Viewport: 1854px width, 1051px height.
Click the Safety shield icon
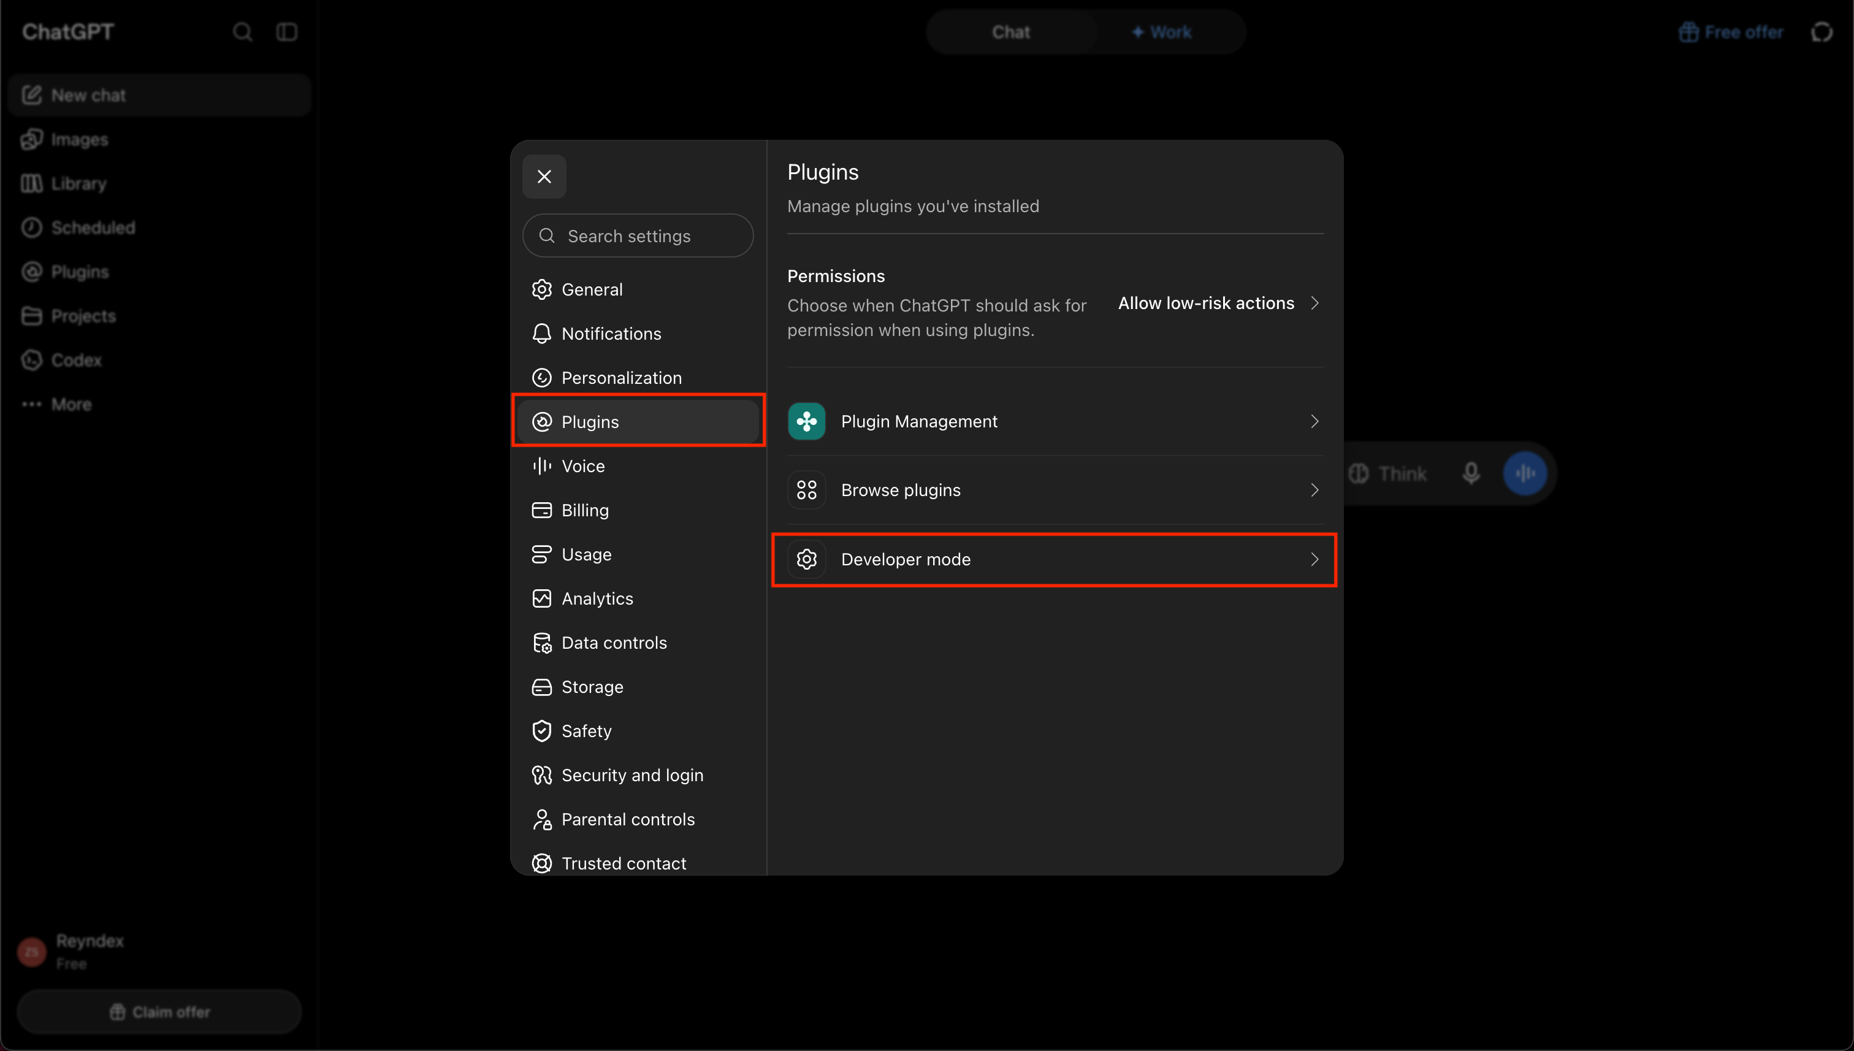542,730
